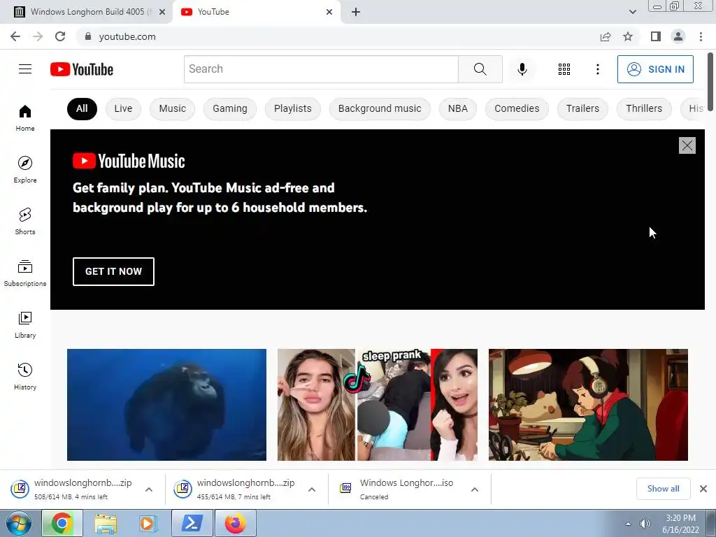
Task: Open Library in sidebar
Action: [25, 324]
